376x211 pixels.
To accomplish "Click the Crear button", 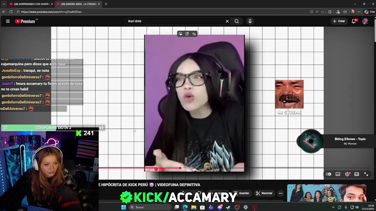I will [339, 21].
